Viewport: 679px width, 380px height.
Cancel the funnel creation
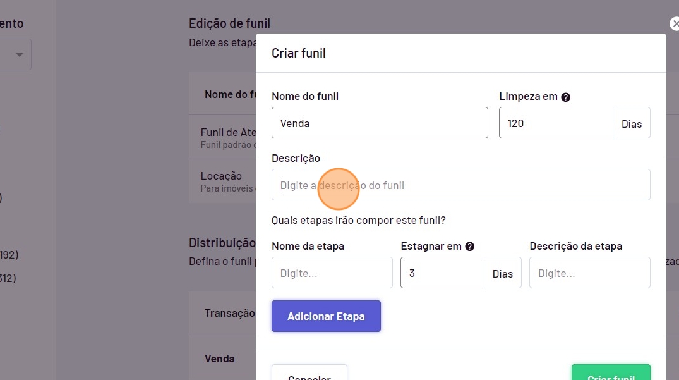(309, 374)
